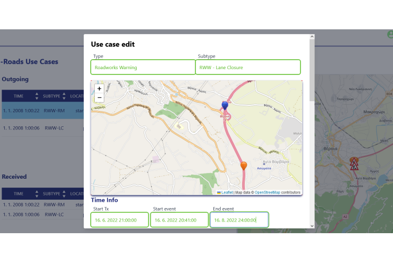The height and width of the screenshot is (262, 393).
Task: Edit the Start Tx date field
Action: click(119, 220)
